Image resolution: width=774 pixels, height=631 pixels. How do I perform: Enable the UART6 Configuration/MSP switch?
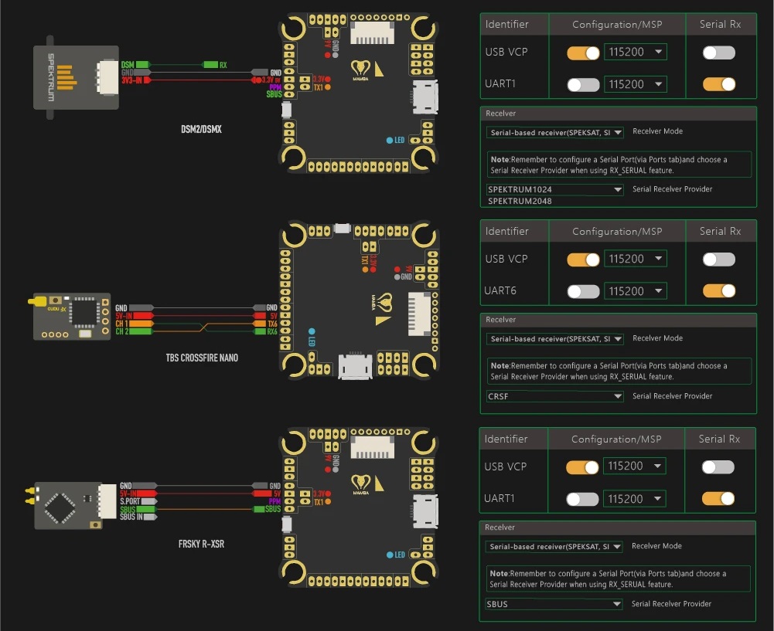[x=583, y=291]
